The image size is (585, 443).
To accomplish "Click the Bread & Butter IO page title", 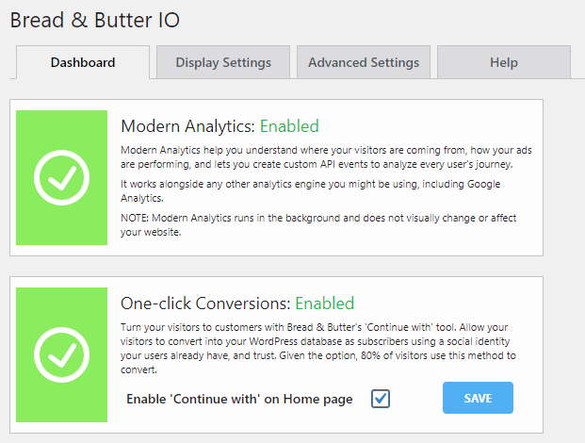I will pos(95,20).
